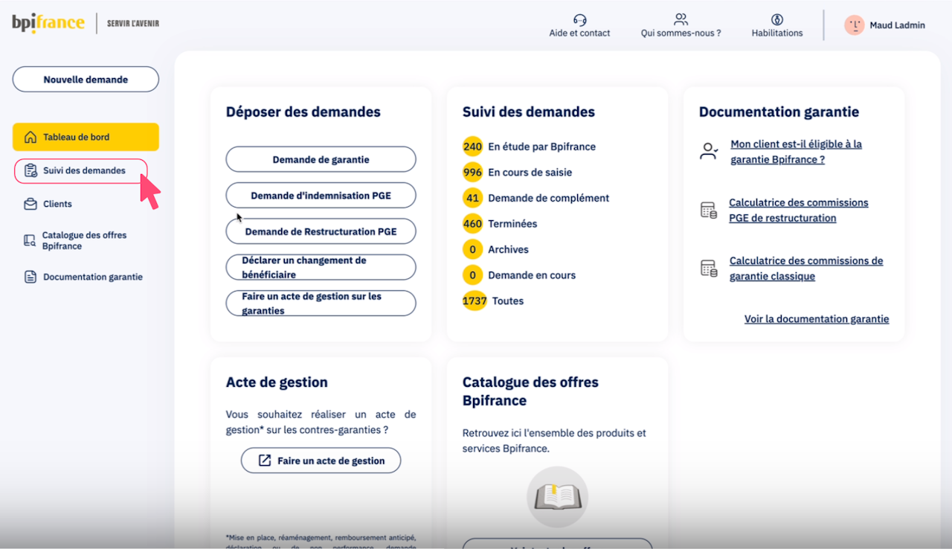Image resolution: width=952 pixels, height=549 pixels.
Task: Open the Aide et contact headset icon
Action: 580,19
